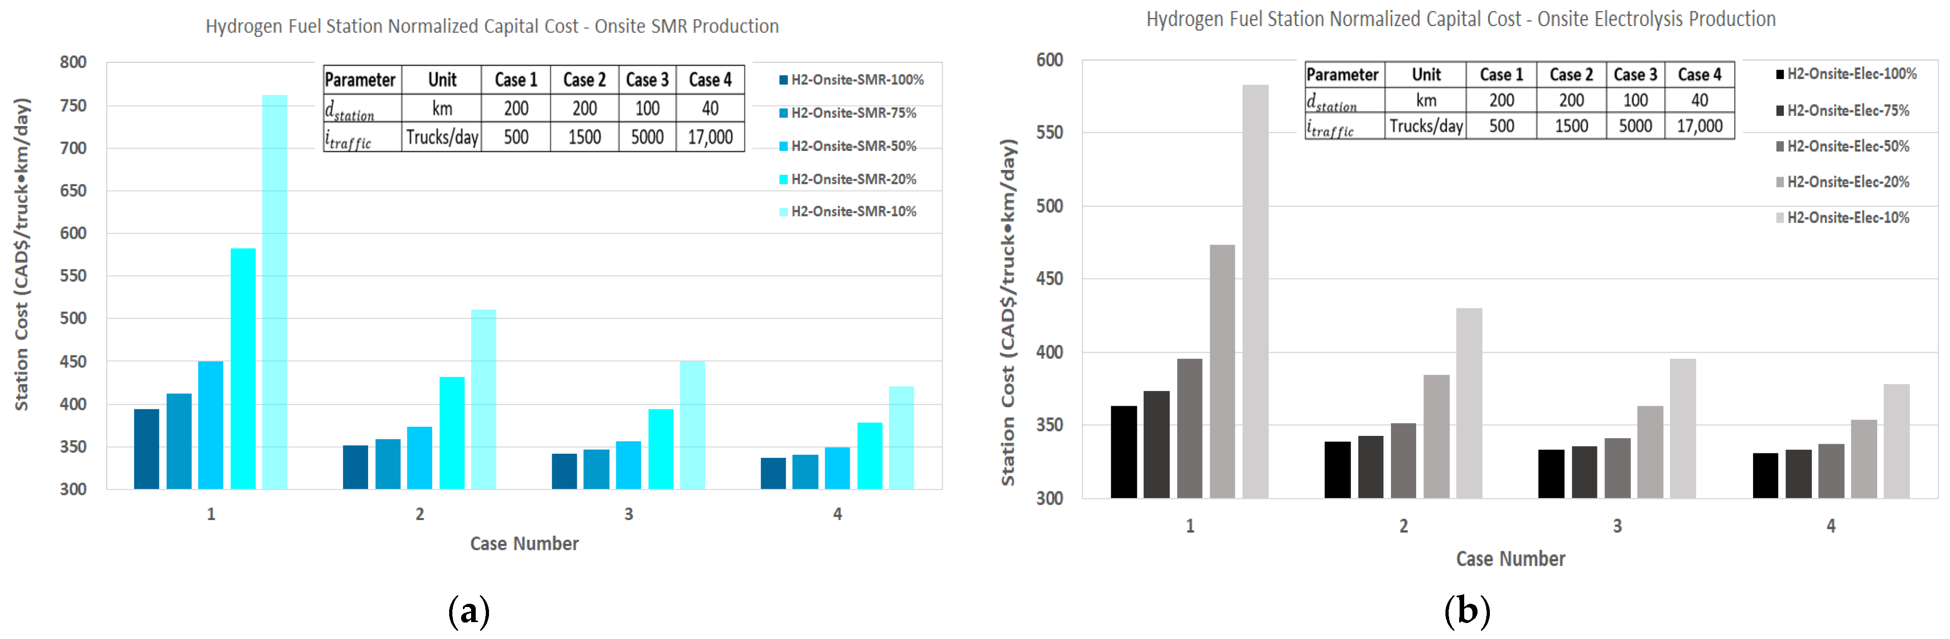Click the dark blue bar in SMR case 3
Screen dimensions: 1950x639
tap(564, 471)
